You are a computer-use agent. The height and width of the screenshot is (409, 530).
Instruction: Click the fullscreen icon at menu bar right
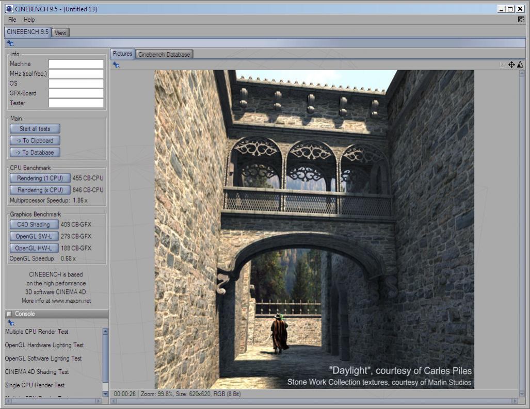coord(521,20)
